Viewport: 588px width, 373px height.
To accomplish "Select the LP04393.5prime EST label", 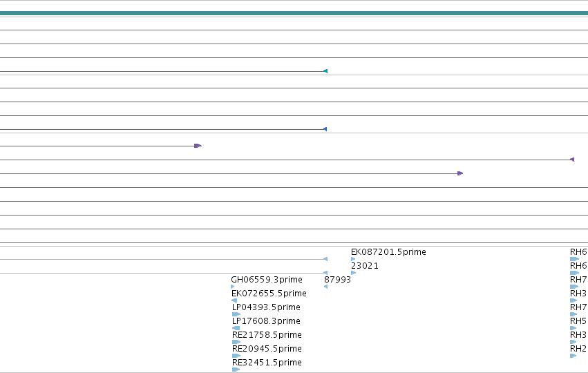I will pos(266,307).
